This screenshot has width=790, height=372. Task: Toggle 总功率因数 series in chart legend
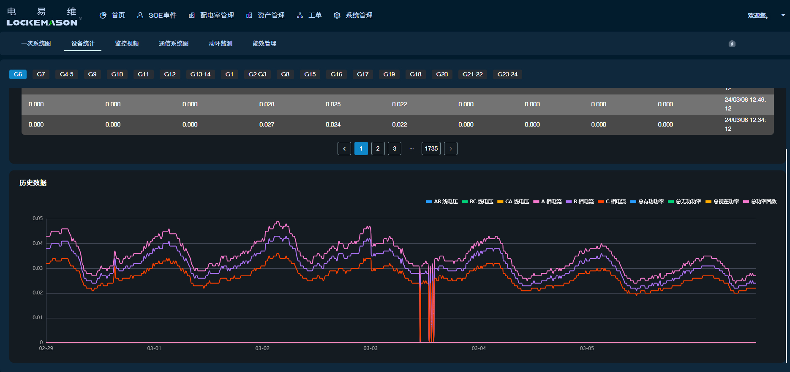(760, 202)
